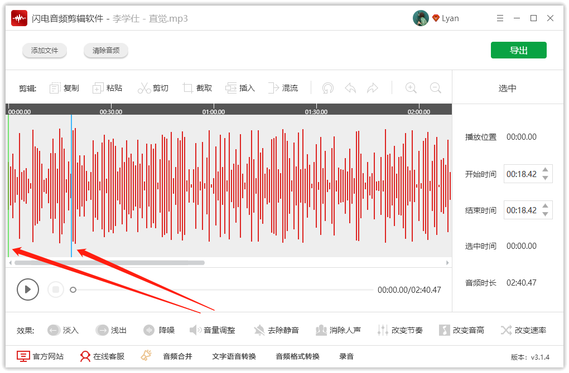Image resolution: width=569 pixels, height=373 pixels.
Task: Click the 00:30.00 mark on timeline ruler
Action: (x=111, y=112)
